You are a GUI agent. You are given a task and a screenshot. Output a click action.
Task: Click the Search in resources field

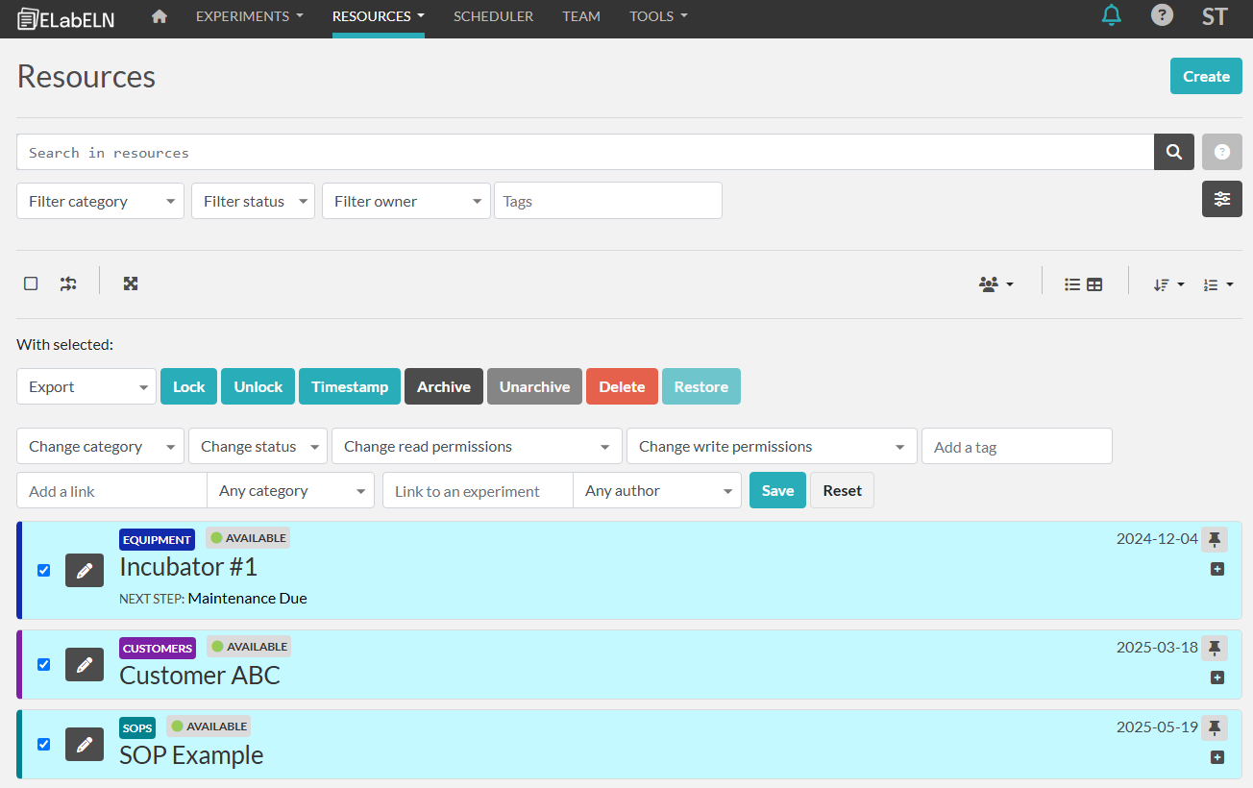coord(584,152)
